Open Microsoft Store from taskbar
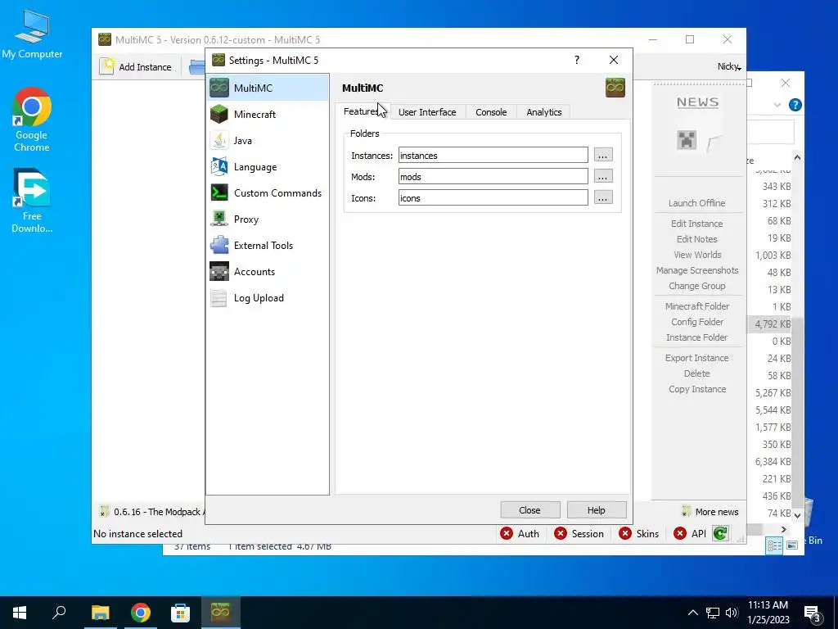 point(180,613)
